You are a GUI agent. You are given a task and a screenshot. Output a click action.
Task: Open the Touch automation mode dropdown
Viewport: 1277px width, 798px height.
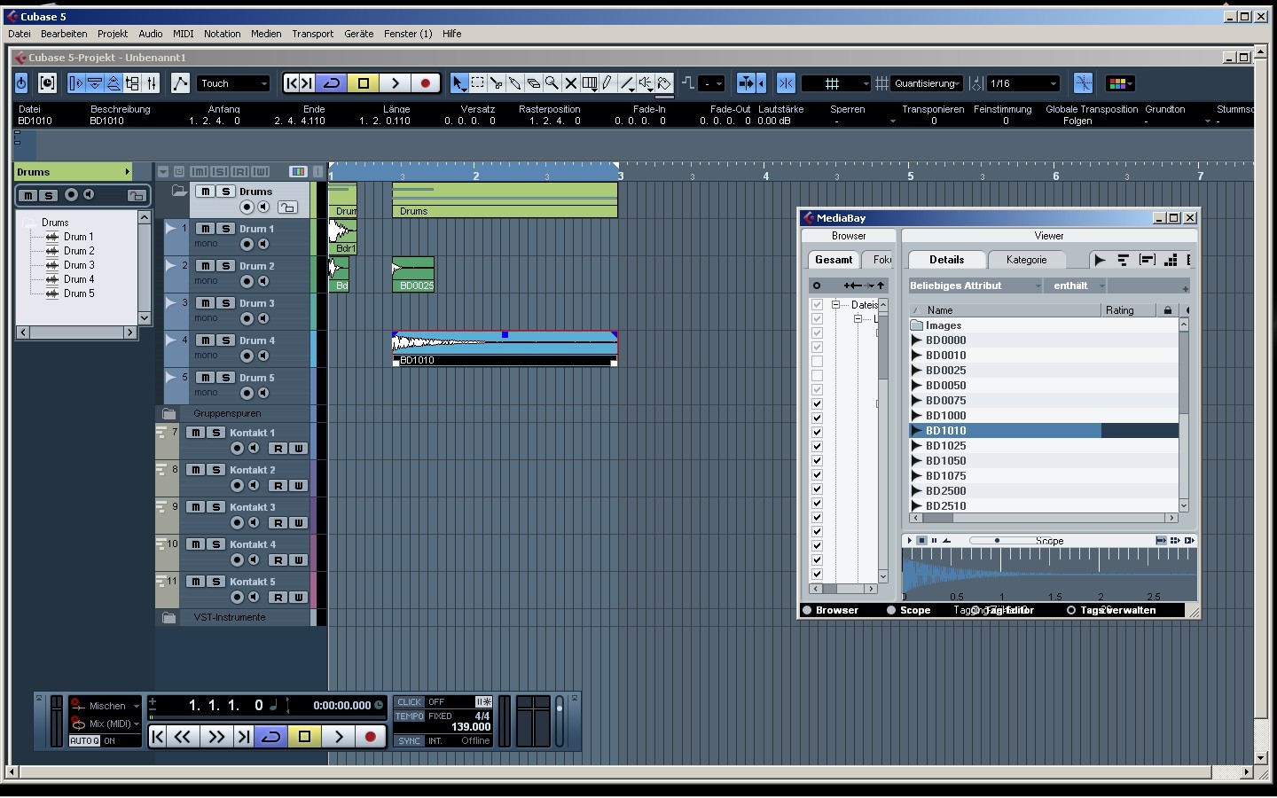click(x=233, y=83)
